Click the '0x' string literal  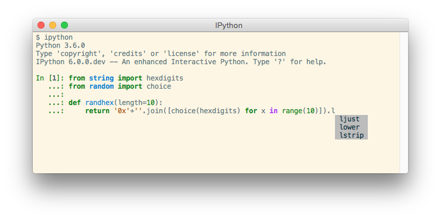(x=122, y=111)
